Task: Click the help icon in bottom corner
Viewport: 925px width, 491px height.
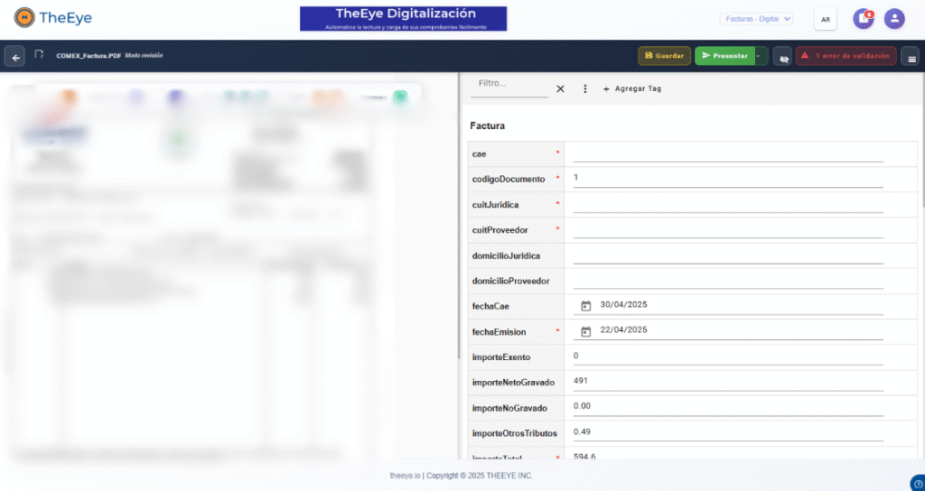Action: coord(918,483)
